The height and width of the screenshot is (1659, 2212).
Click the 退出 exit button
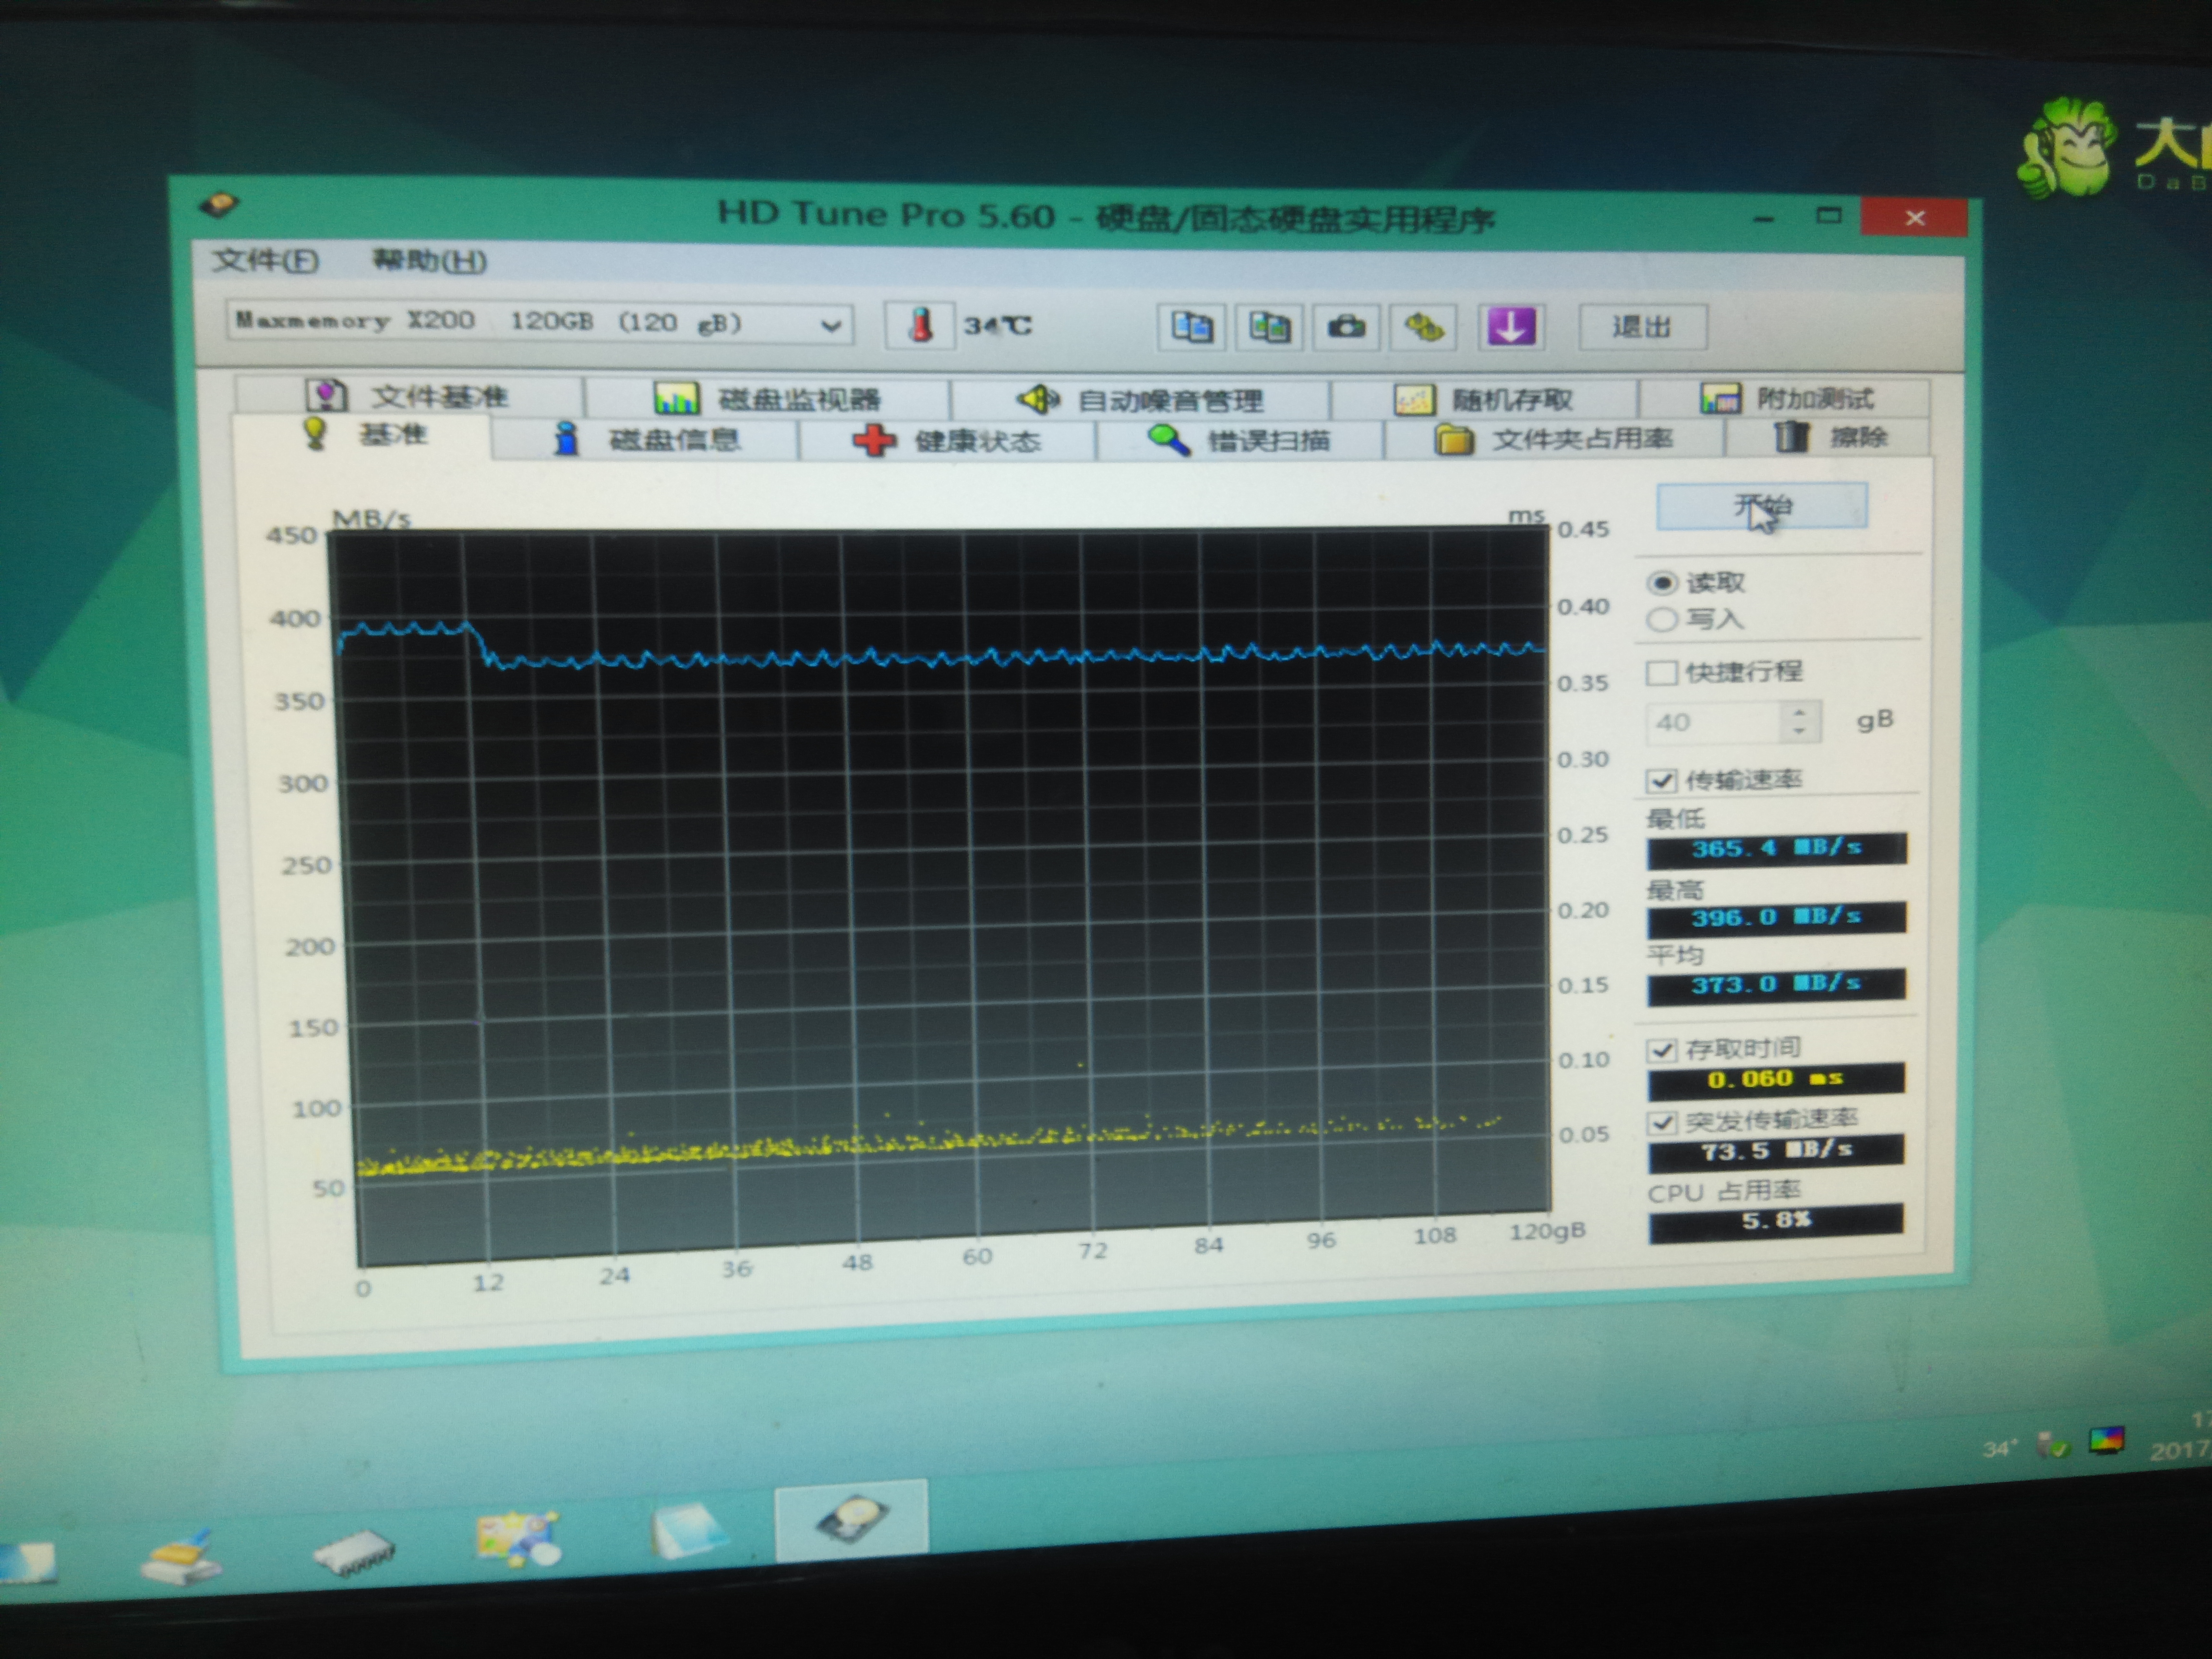coord(1642,327)
